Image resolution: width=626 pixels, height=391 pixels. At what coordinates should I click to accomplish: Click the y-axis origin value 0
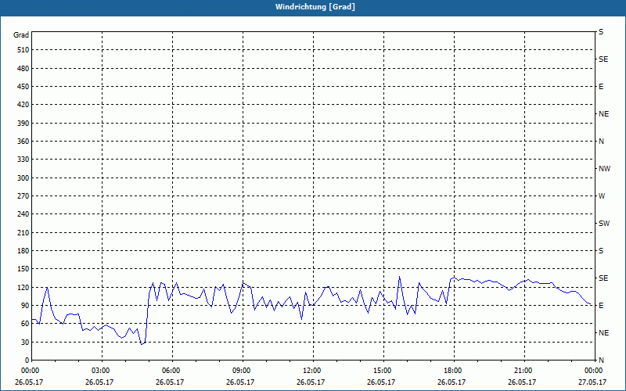[27, 360]
